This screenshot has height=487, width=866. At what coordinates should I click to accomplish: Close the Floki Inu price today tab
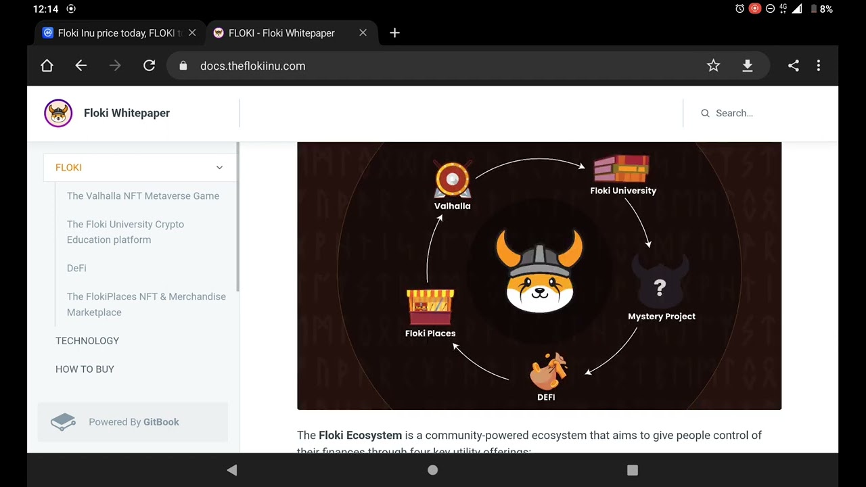(192, 32)
